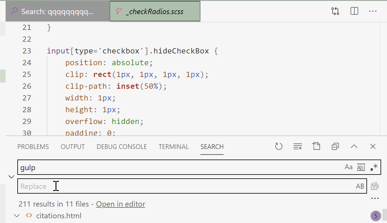
Task: Click the source control compare icon
Action: click(335, 11)
